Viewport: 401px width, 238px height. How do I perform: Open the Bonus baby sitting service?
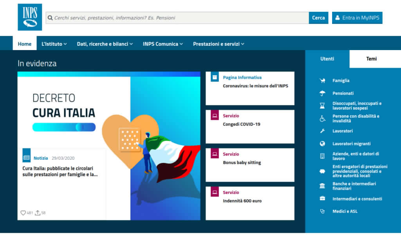pyautogui.click(x=242, y=162)
